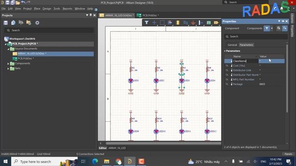Open the Place menu
296x166 pixels.
coord(37,9)
